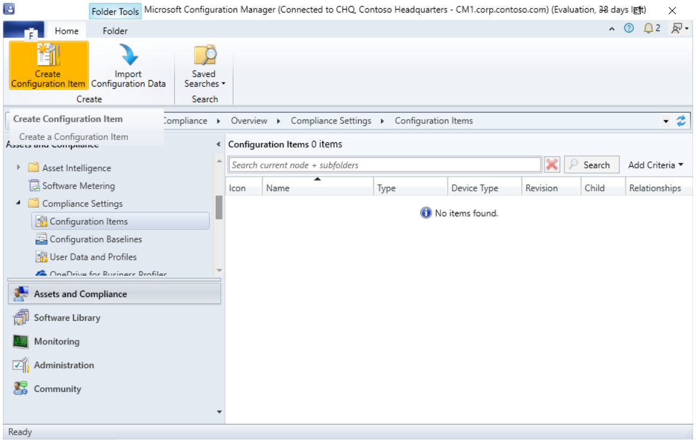This screenshot has height=440, width=696.
Task: Click the search current node input field
Action: click(384, 165)
